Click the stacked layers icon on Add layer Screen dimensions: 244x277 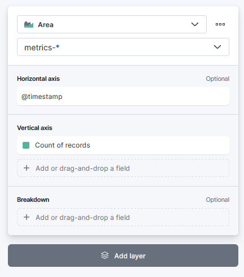click(x=104, y=256)
